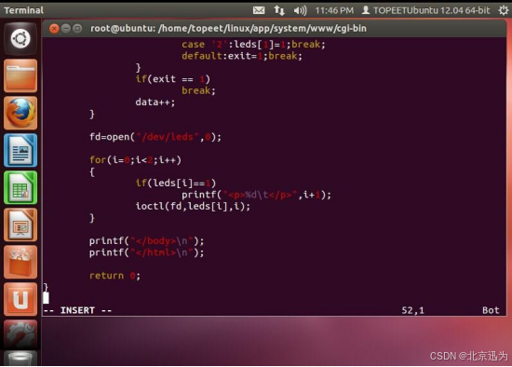Open LibreOffice Calc from launcher
The image size is (512, 367).
pyautogui.click(x=20, y=187)
